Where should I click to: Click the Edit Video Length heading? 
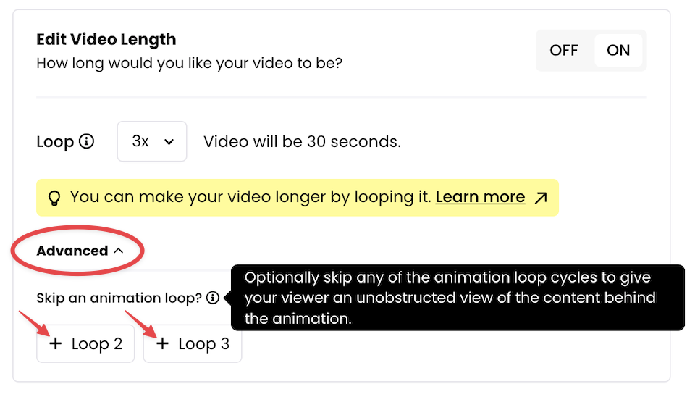(x=106, y=39)
